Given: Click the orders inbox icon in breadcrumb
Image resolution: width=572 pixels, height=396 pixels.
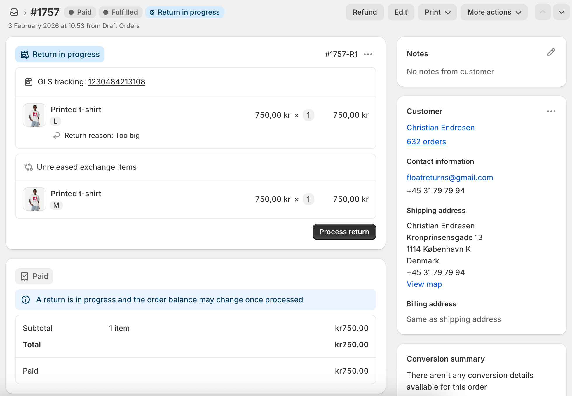Looking at the screenshot, I should coord(14,12).
